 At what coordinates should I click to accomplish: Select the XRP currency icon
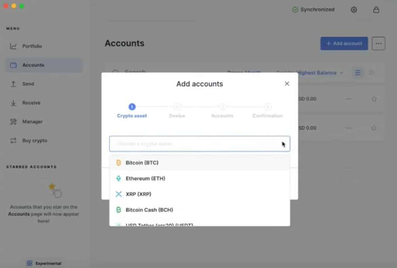pos(119,194)
